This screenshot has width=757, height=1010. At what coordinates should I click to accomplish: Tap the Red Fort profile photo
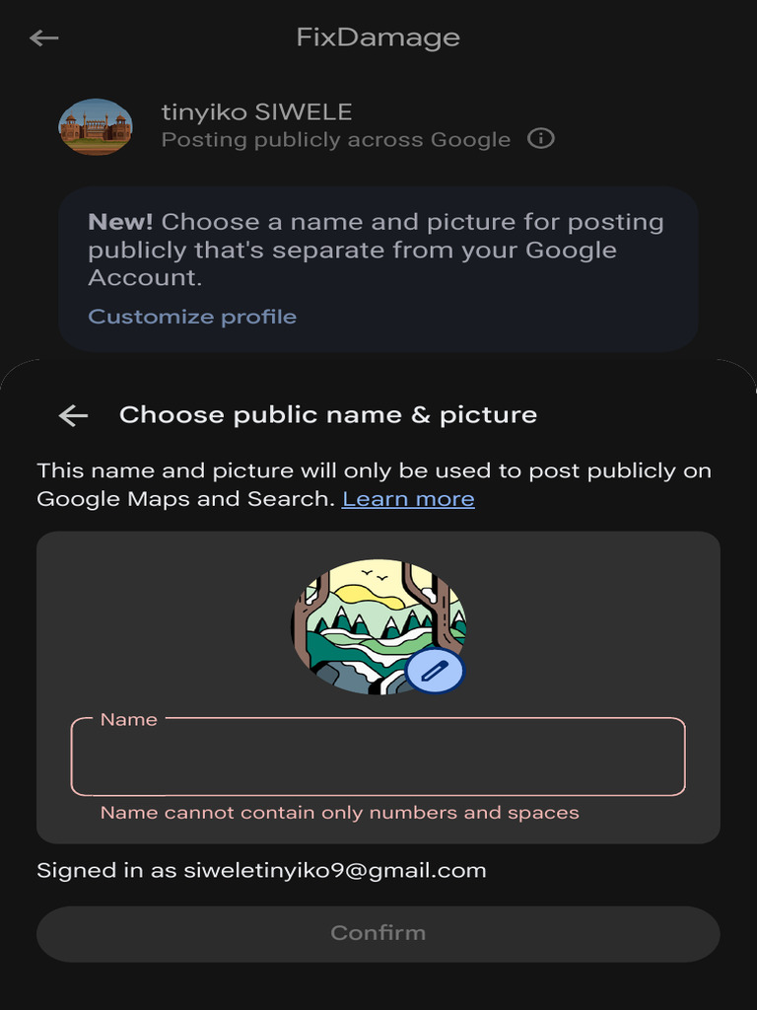(96, 126)
